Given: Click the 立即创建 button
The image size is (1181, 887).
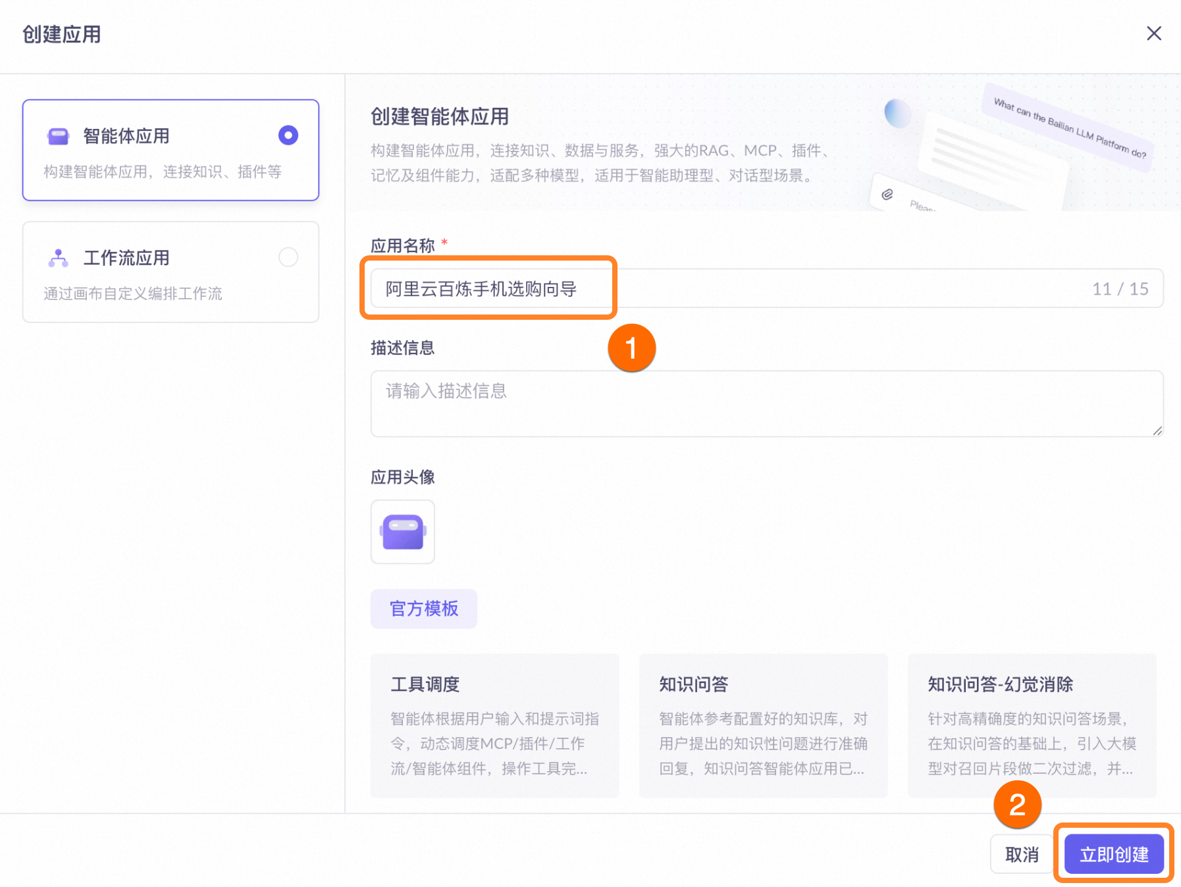Looking at the screenshot, I should pyautogui.click(x=1114, y=854).
